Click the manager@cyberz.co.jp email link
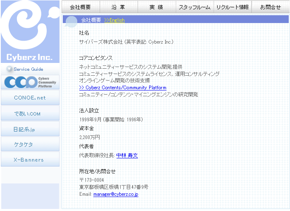This screenshot has height=211, width=290. pyautogui.click(x=116, y=194)
